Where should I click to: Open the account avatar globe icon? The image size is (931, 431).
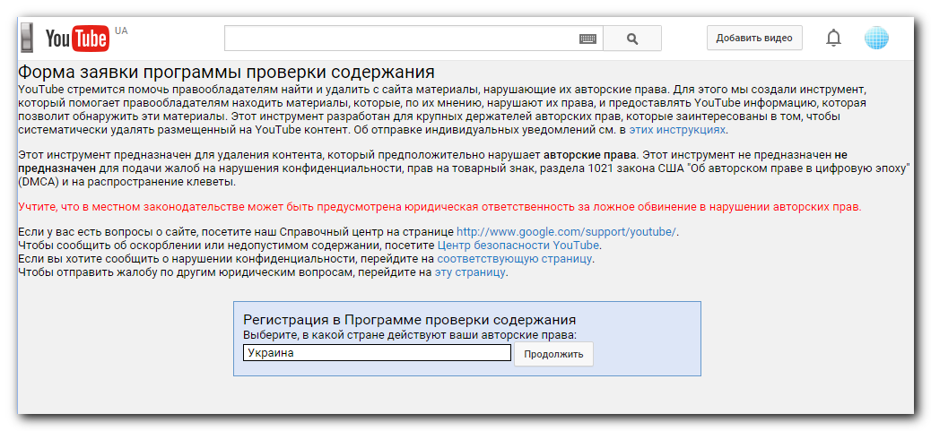876,38
